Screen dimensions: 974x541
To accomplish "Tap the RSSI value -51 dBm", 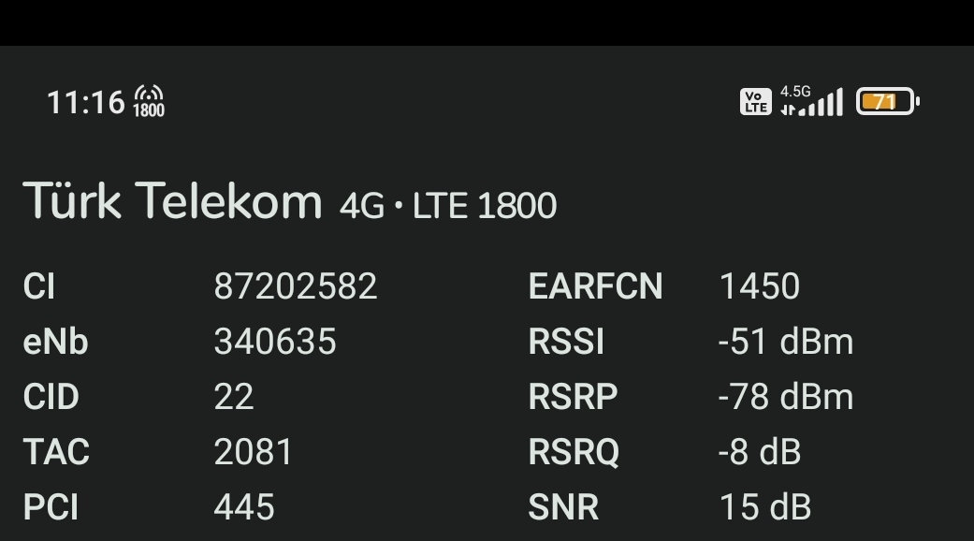I will pos(786,342).
